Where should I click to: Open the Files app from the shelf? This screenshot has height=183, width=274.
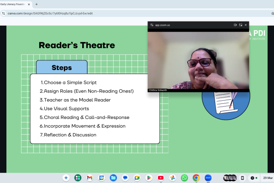[x=113, y=178]
